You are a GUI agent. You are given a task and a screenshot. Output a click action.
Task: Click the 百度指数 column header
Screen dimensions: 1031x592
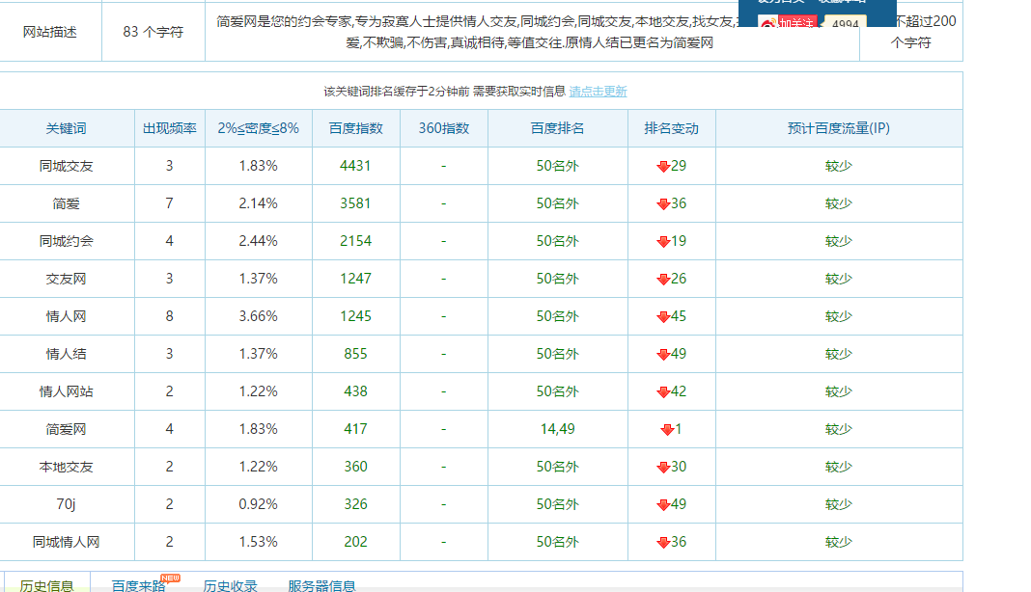355,128
